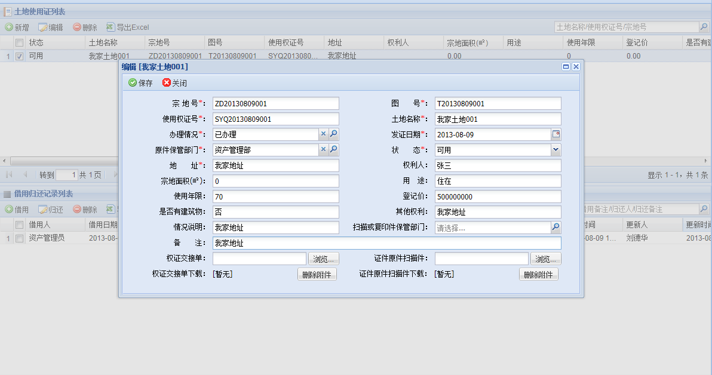
Task: Click 归还 in the borrow records toolbar
Action: click(51, 209)
